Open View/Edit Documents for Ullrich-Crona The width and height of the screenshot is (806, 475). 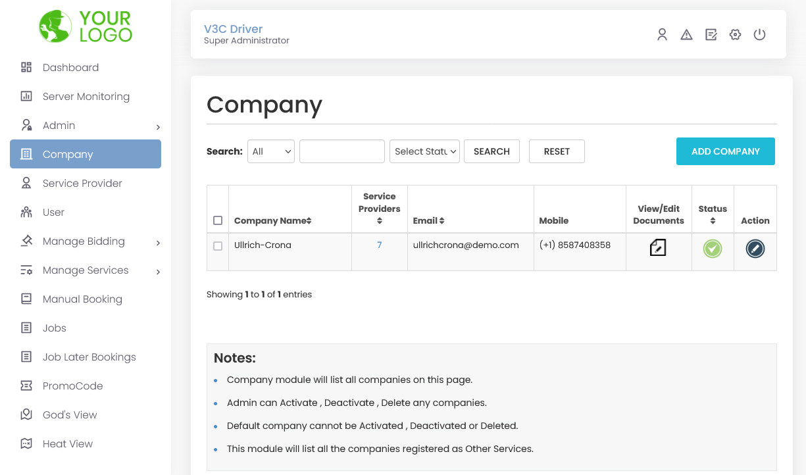coord(658,249)
